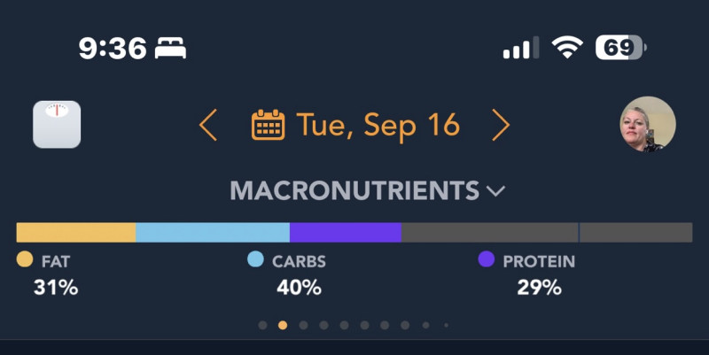Viewport: 709px width, 355px height.
Task: Tap the yellow FAT legend dot
Action: [x=25, y=260]
